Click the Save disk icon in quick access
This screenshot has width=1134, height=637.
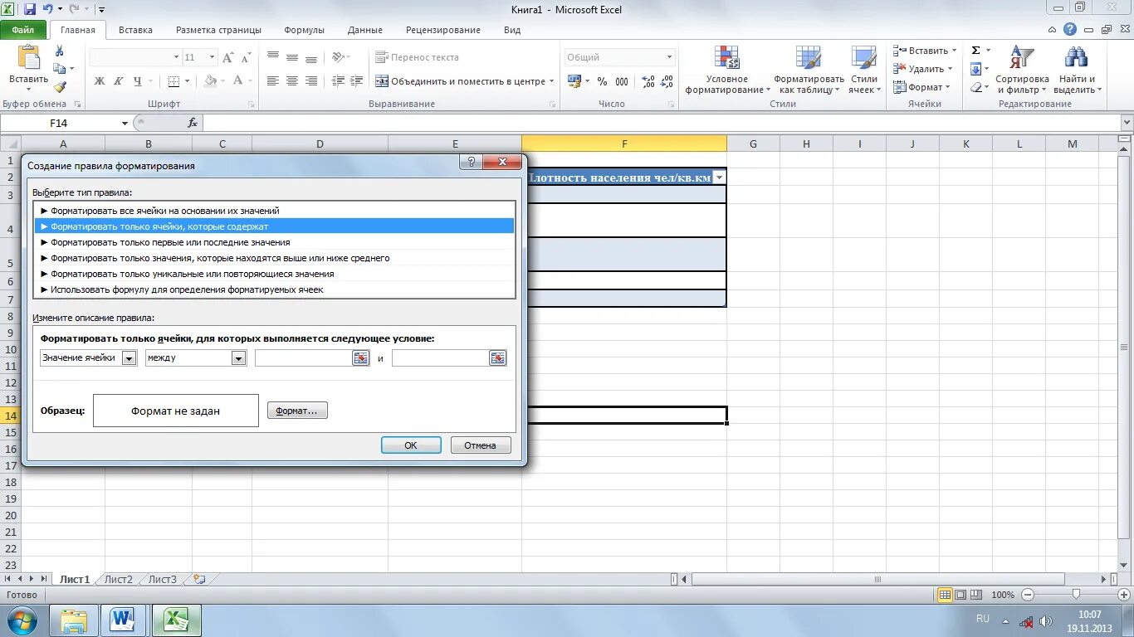pyautogui.click(x=30, y=10)
